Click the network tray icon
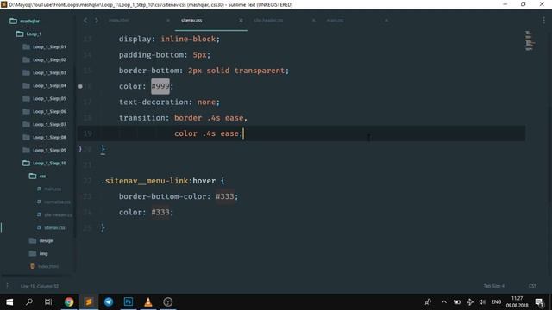Screen dimensions: 552x310 (469, 302)
